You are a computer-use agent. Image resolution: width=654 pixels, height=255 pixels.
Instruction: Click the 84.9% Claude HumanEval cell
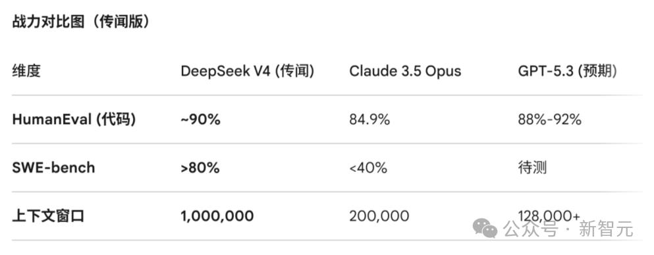[x=369, y=120]
